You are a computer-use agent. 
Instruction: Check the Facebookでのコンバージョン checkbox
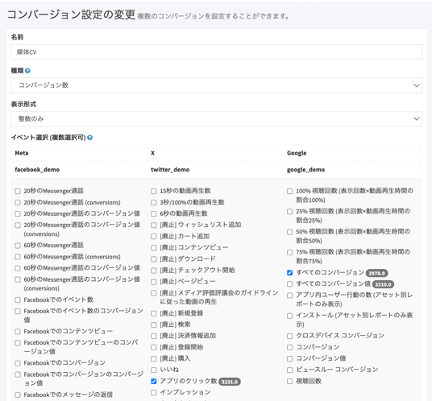(x=18, y=363)
